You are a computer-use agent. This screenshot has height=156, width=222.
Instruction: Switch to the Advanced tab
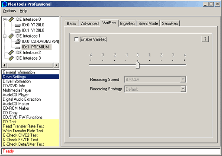coord(90,23)
